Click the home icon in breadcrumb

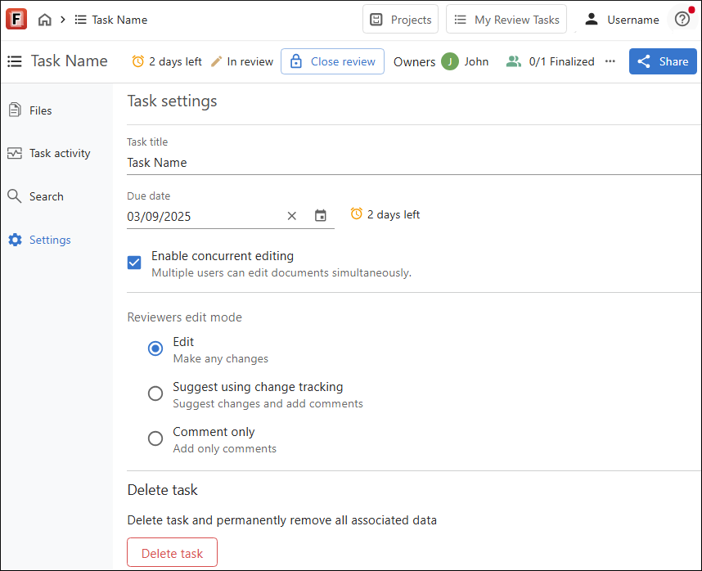click(x=44, y=20)
